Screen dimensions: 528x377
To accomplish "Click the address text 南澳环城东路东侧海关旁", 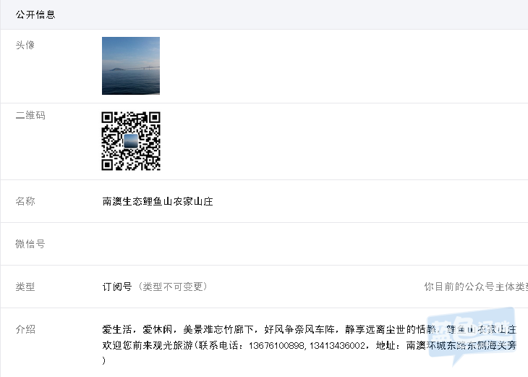I will coord(461,345).
